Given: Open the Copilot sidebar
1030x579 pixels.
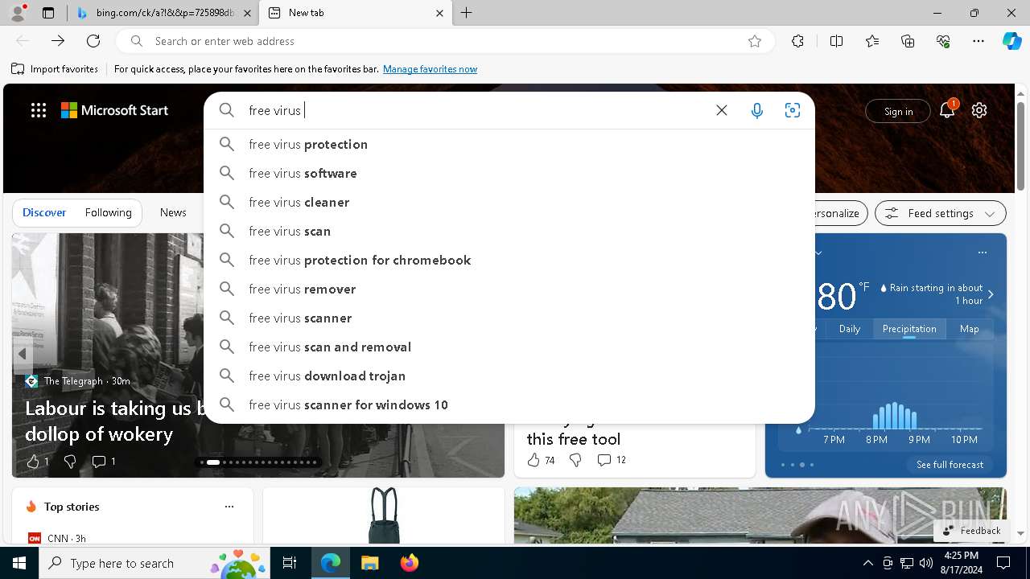Looking at the screenshot, I should 1011,41.
